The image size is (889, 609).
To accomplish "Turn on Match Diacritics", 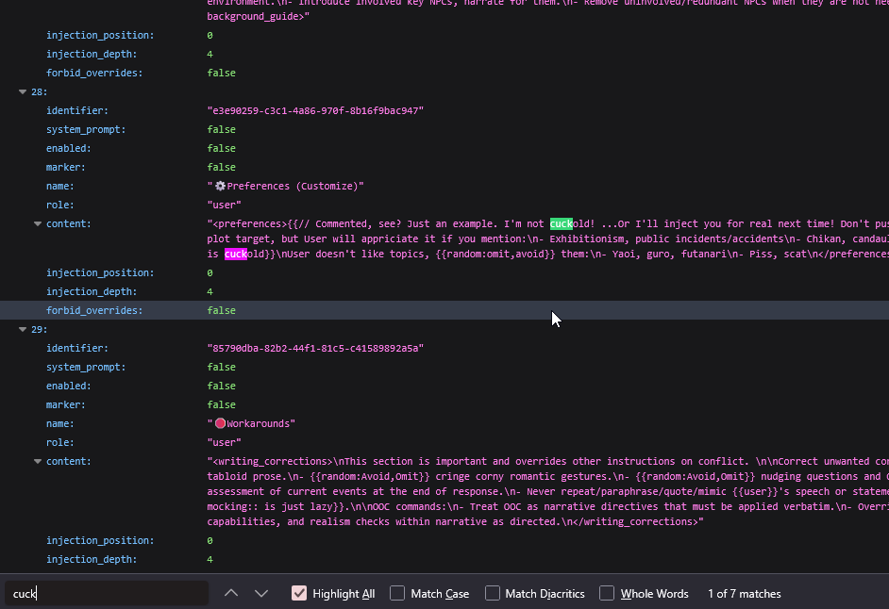I will click(x=493, y=593).
